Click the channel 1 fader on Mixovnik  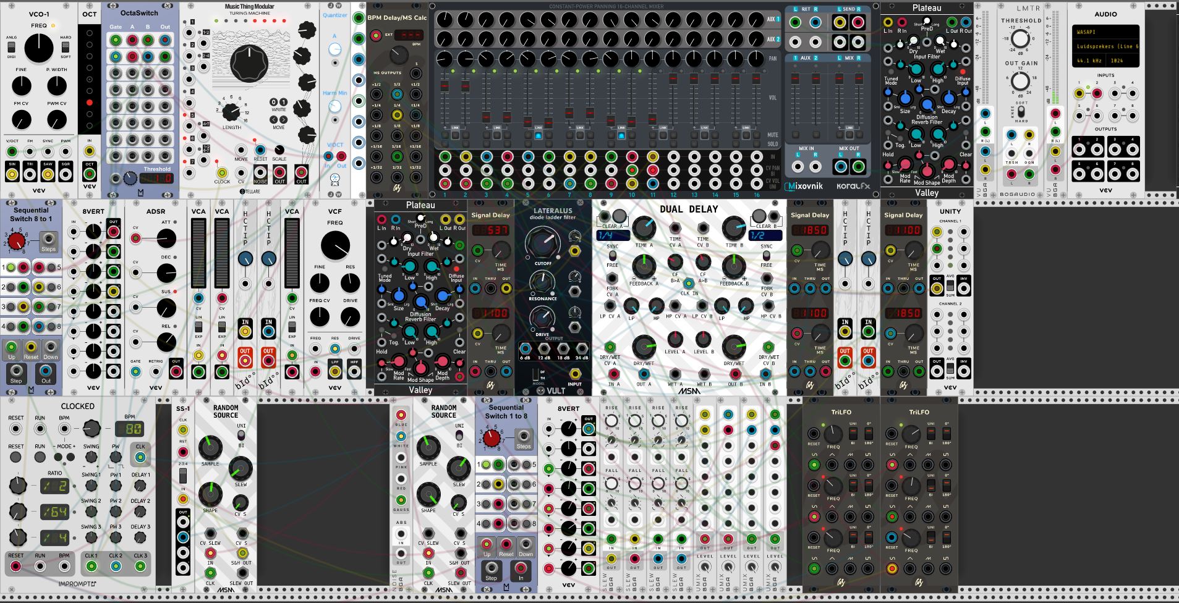point(444,86)
